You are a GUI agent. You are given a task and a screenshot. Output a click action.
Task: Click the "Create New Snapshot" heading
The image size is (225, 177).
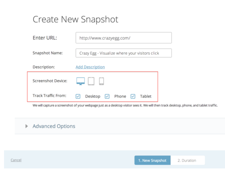(x=75, y=19)
